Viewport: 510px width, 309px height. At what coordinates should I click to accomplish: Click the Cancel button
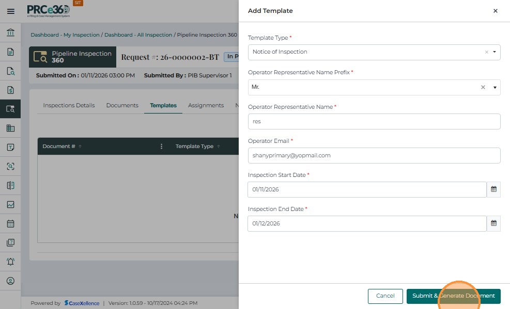pos(385,296)
